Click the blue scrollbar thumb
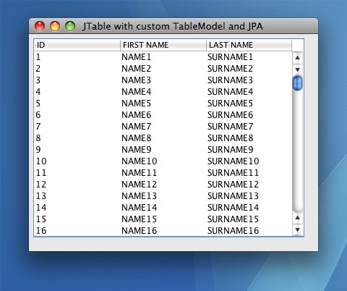347x291 pixels. tap(297, 83)
